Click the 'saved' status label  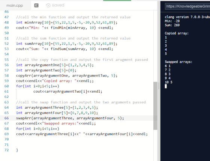tap(58, 5)
